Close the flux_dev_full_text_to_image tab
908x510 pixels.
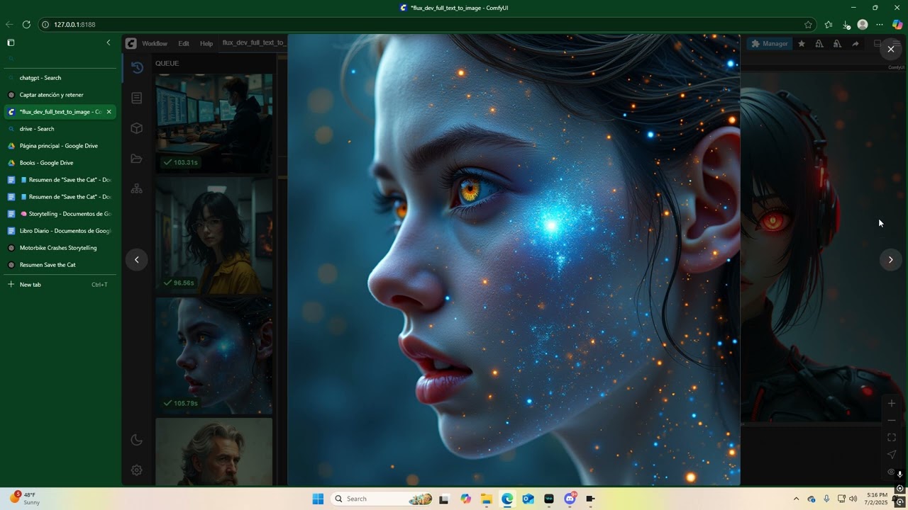tap(109, 112)
